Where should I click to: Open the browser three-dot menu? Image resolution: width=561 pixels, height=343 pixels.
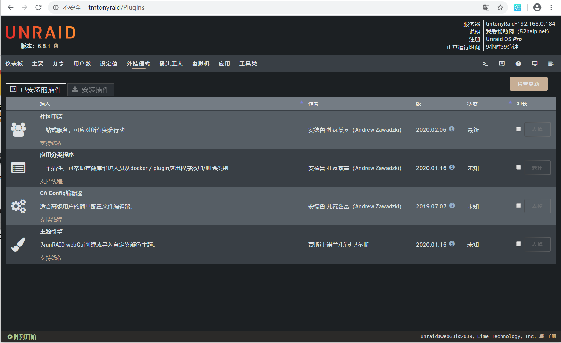pos(551,7)
